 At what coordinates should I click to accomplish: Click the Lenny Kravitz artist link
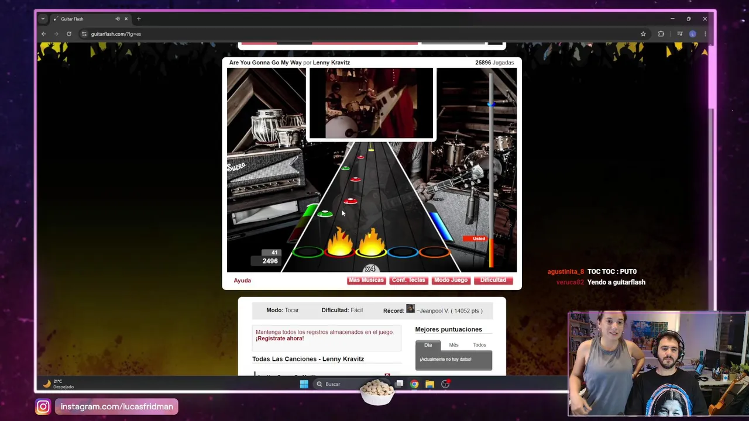331,63
